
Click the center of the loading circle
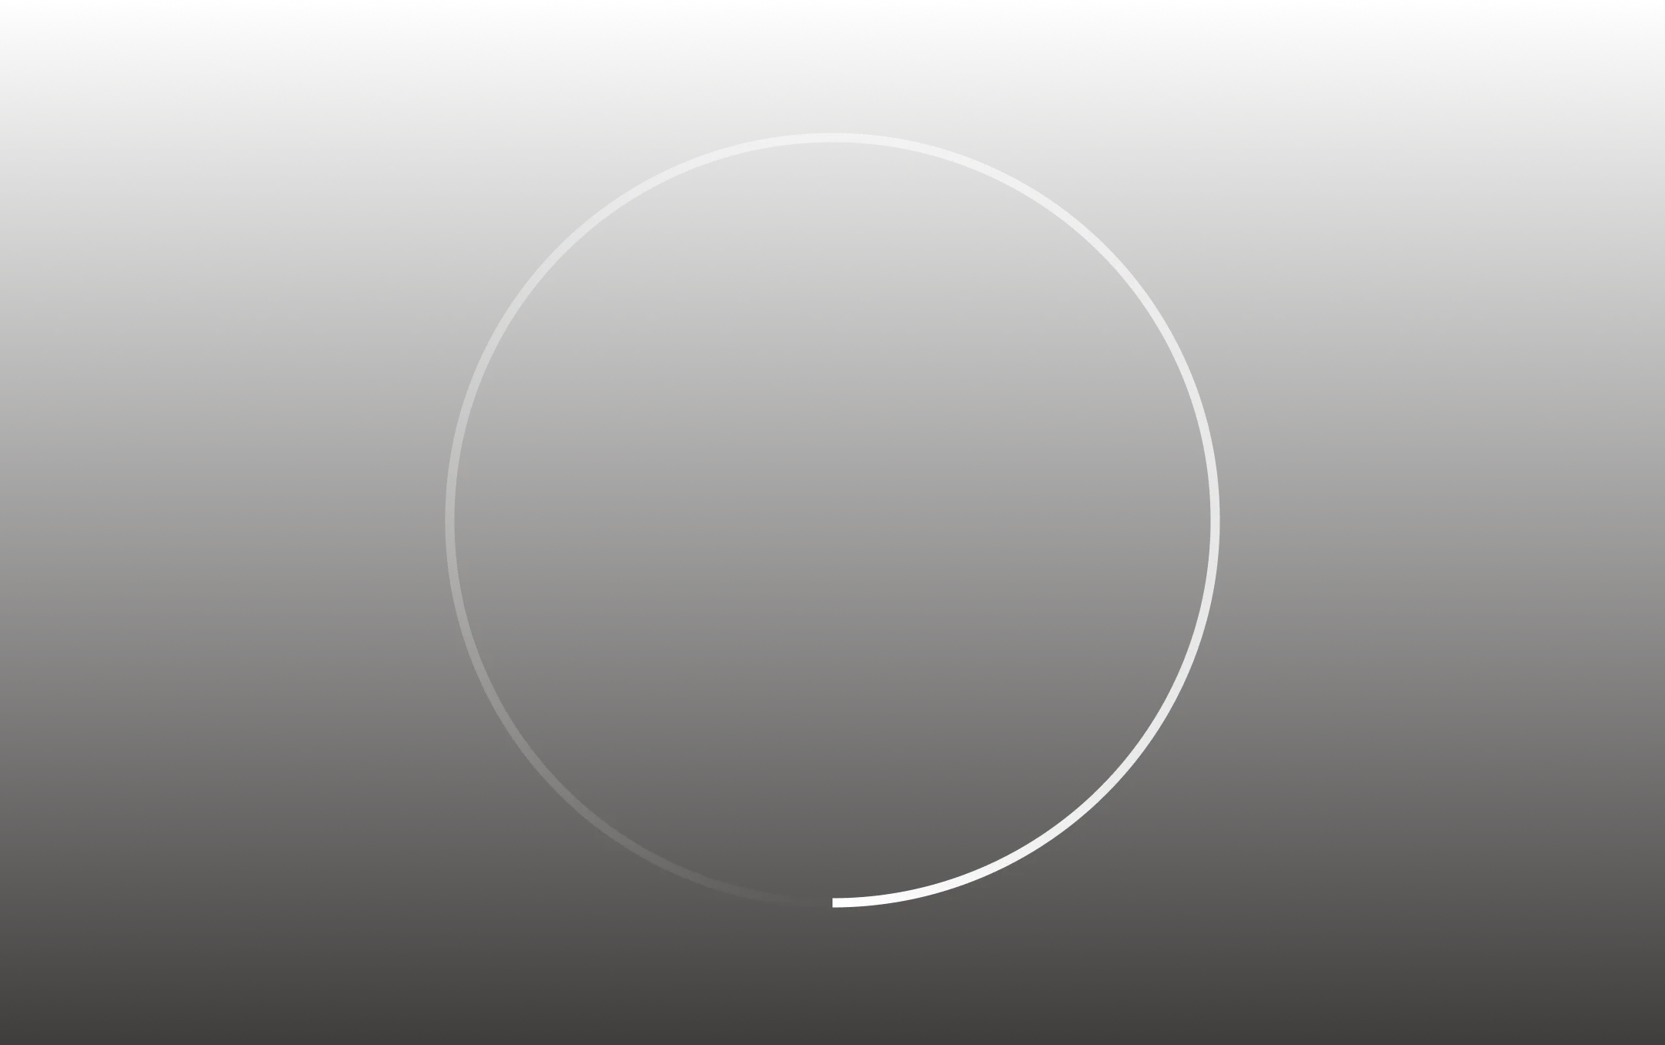[x=832, y=520]
